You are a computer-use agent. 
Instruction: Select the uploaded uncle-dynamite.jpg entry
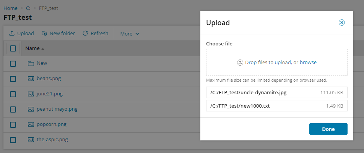tap(248, 93)
